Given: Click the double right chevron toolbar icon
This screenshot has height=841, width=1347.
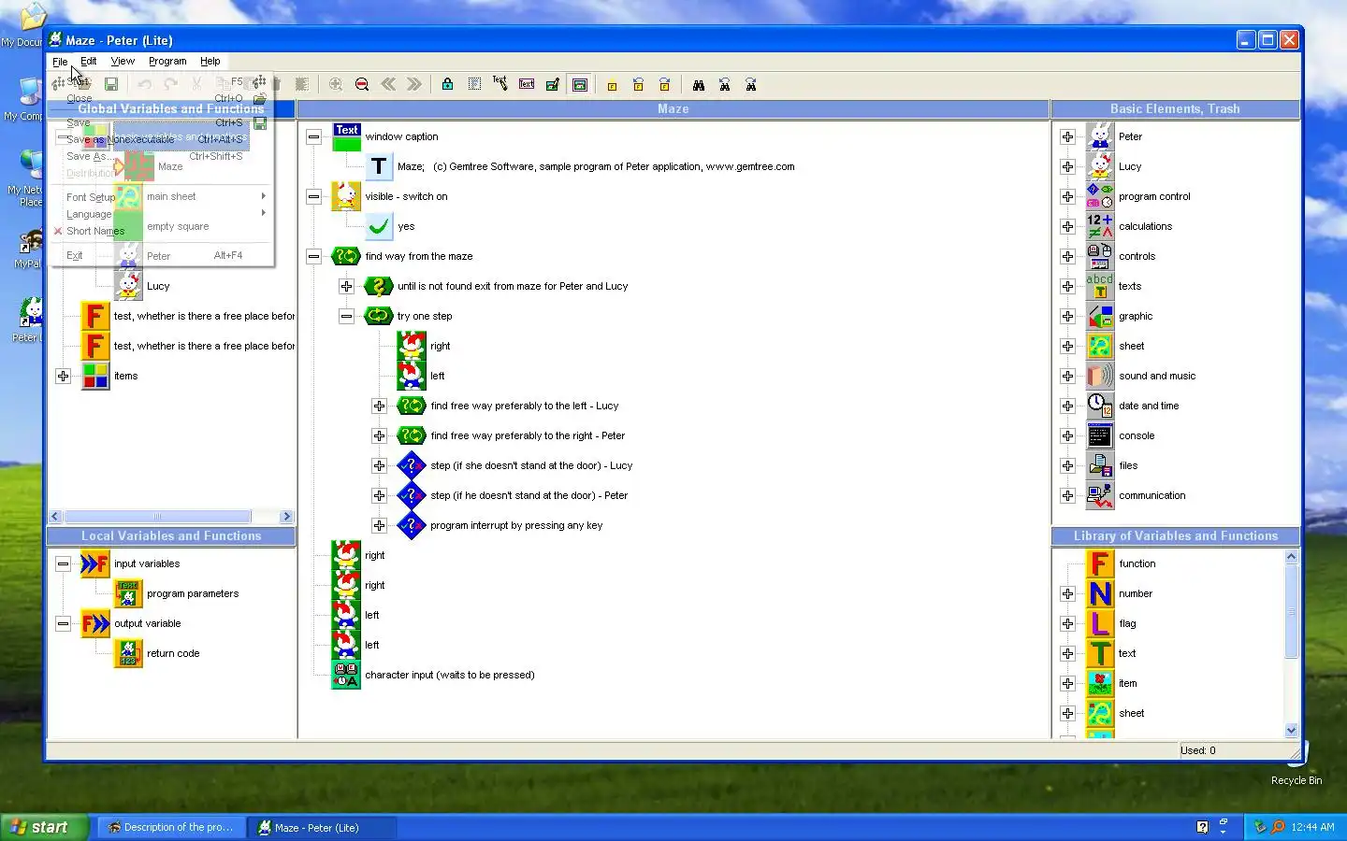Looking at the screenshot, I should (414, 85).
